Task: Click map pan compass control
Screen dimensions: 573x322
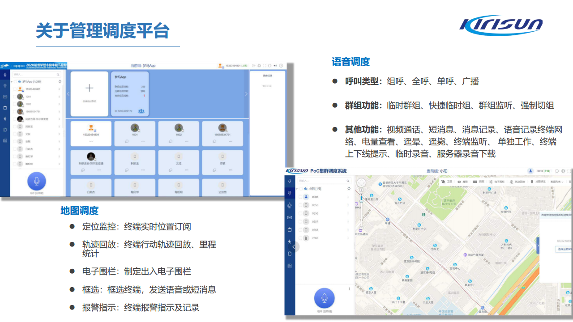Action: coord(361,182)
